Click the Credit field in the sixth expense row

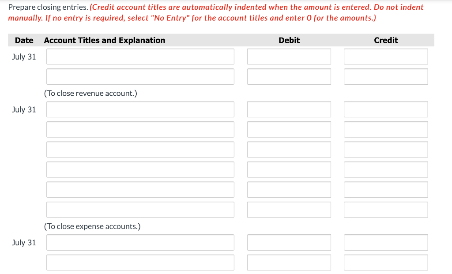pos(385,209)
